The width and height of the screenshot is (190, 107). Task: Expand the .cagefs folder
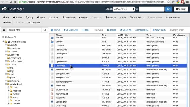(6, 45)
